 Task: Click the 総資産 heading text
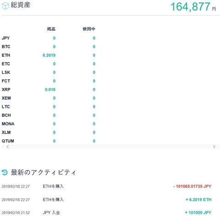(21, 5)
